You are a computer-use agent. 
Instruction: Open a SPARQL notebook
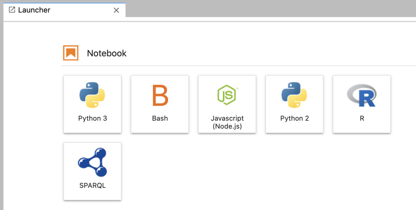(x=93, y=171)
